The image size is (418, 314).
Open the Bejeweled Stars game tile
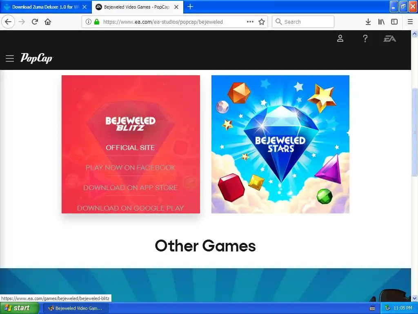(x=280, y=144)
